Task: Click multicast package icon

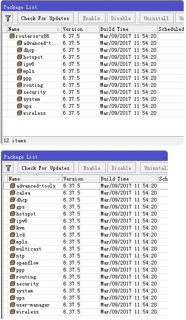Action: 13,249
